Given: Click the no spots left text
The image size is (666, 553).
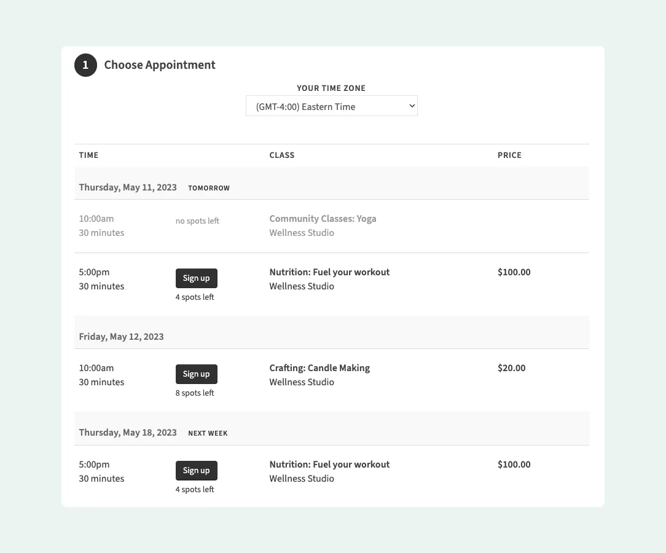Looking at the screenshot, I should click(x=197, y=221).
